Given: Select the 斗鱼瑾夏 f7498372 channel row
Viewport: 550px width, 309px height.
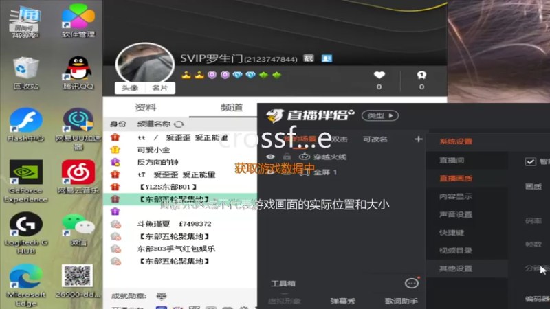Looking at the screenshot, I should (x=180, y=224).
